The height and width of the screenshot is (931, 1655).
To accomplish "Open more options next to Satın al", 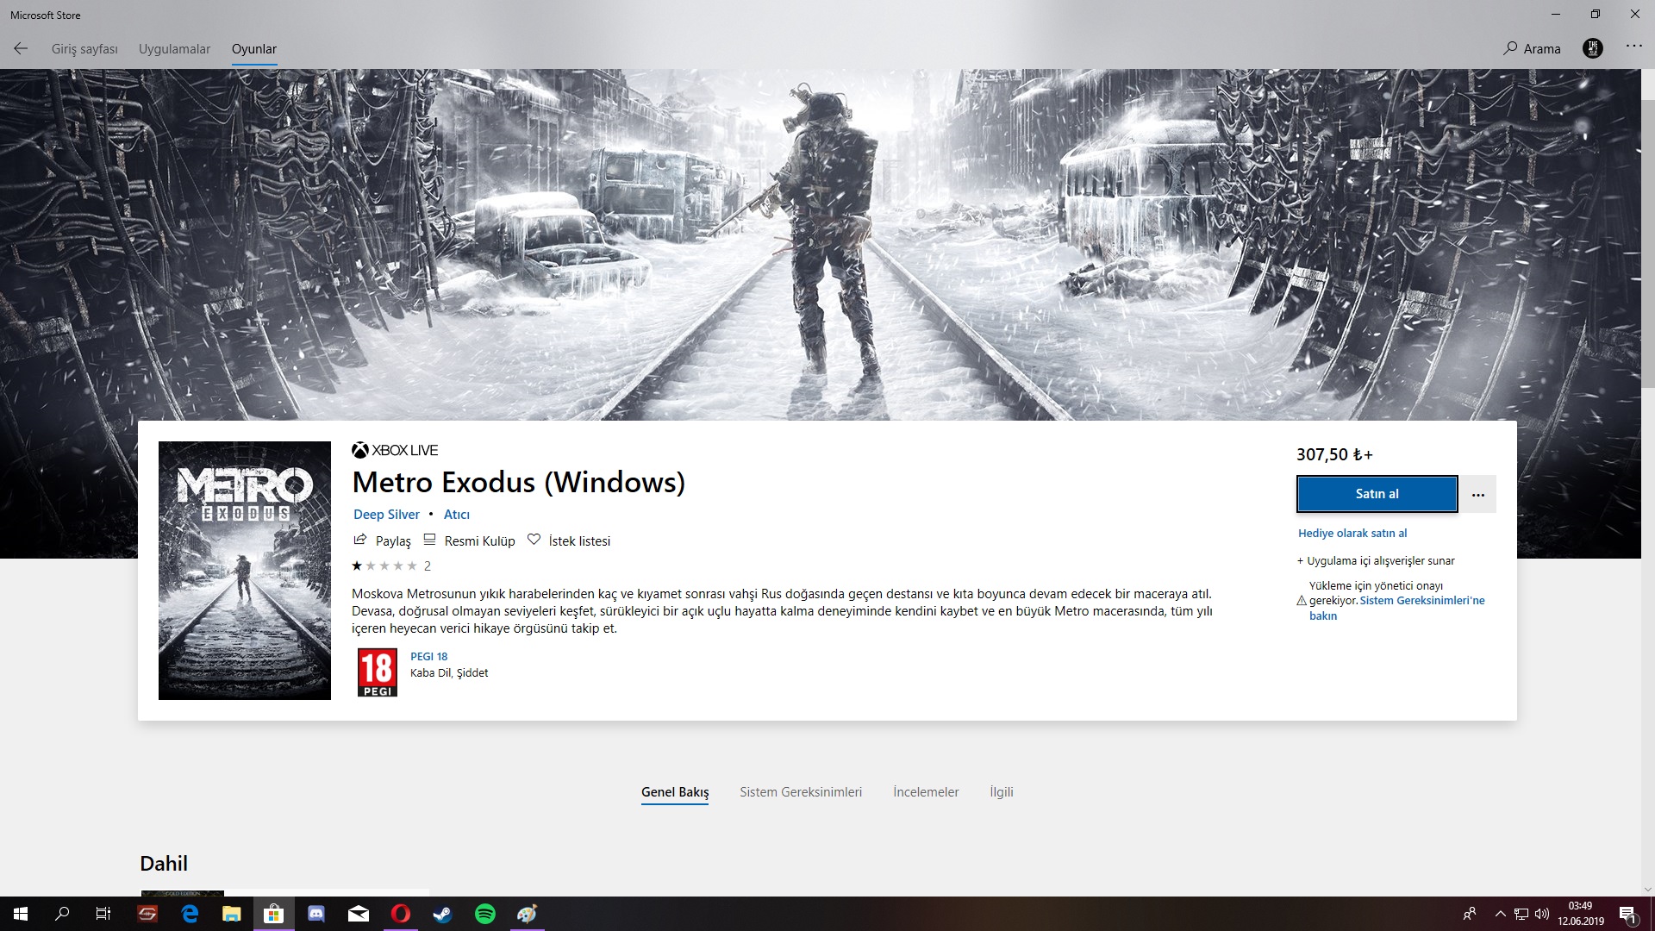I will (x=1478, y=494).
